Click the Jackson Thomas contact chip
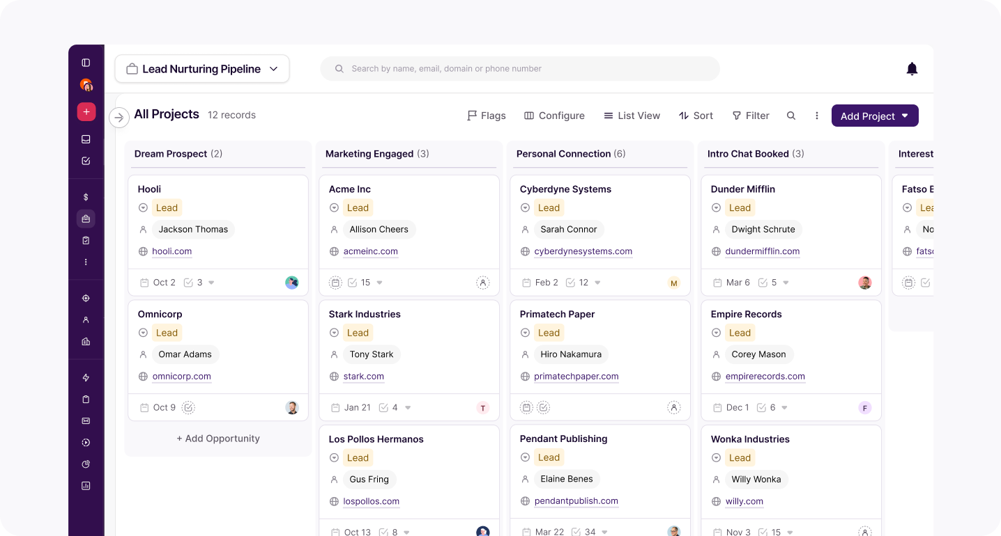The image size is (1001, 536). click(x=193, y=229)
